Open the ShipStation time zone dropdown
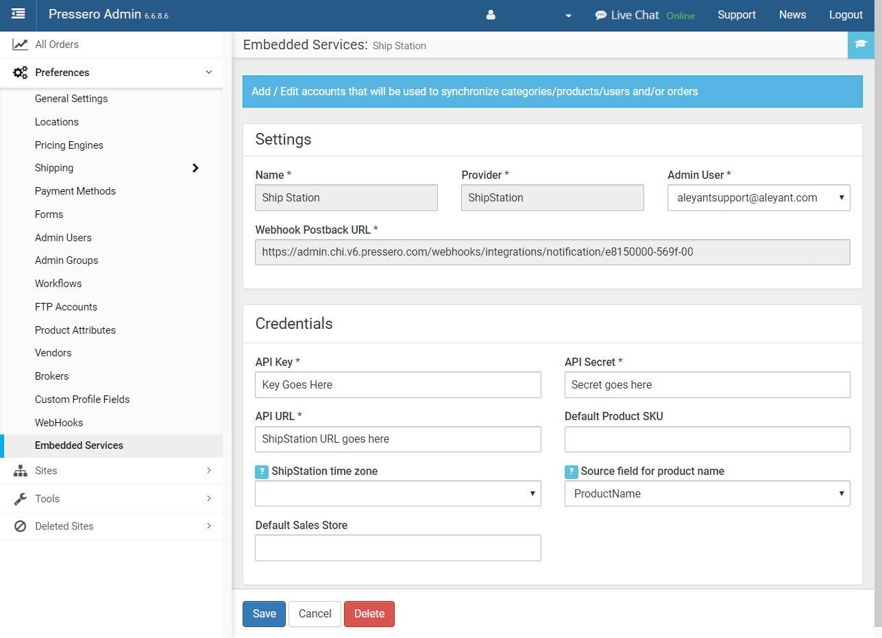The height and width of the screenshot is (638, 882). pos(398,493)
